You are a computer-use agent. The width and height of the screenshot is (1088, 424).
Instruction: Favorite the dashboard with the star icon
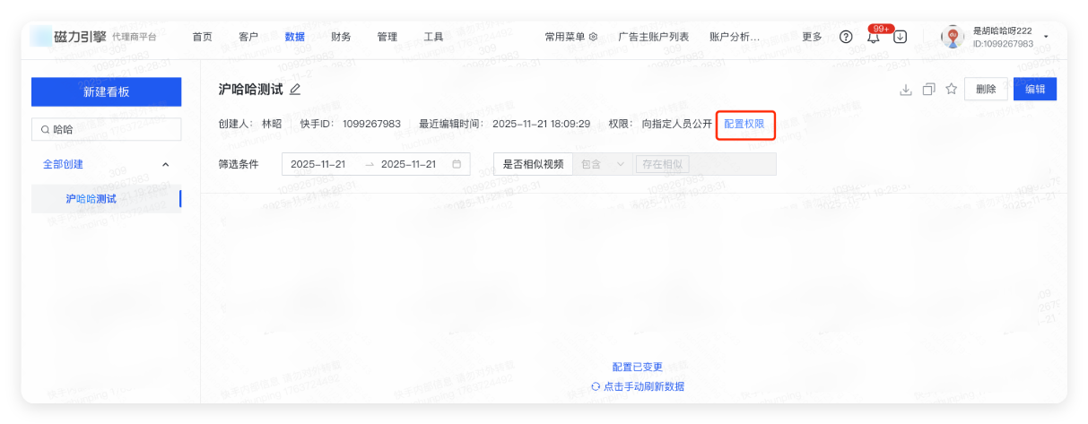coord(952,90)
